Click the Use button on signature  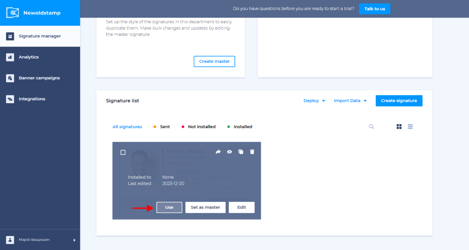[x=169, y=207]
